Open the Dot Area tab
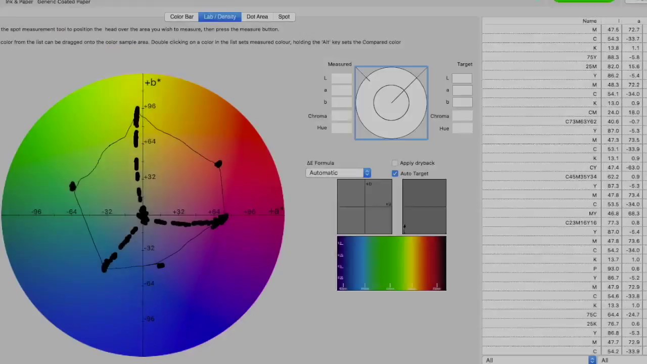This screenshot has width=647, height=364. (257, 17)
